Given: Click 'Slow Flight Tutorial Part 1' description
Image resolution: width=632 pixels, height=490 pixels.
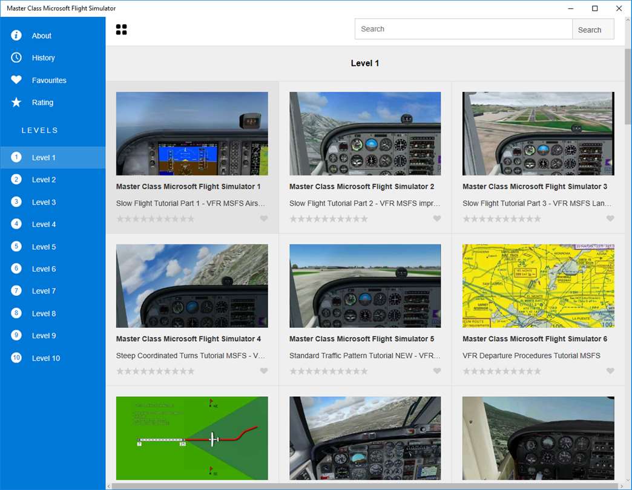Looking at the screenshot, I should (x=191, y=203).
